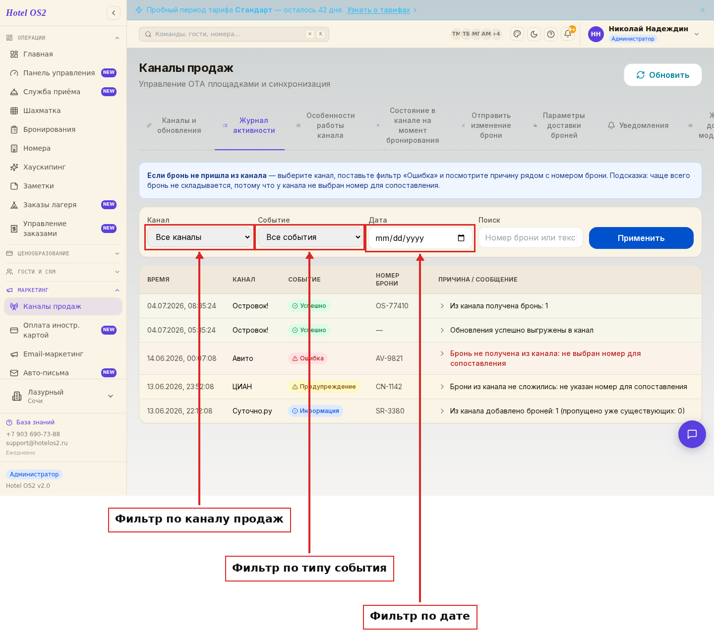This screenshot has width=714, height=641.
Task: Open Управление заказами receipt icon
Action: pos(14,229)
